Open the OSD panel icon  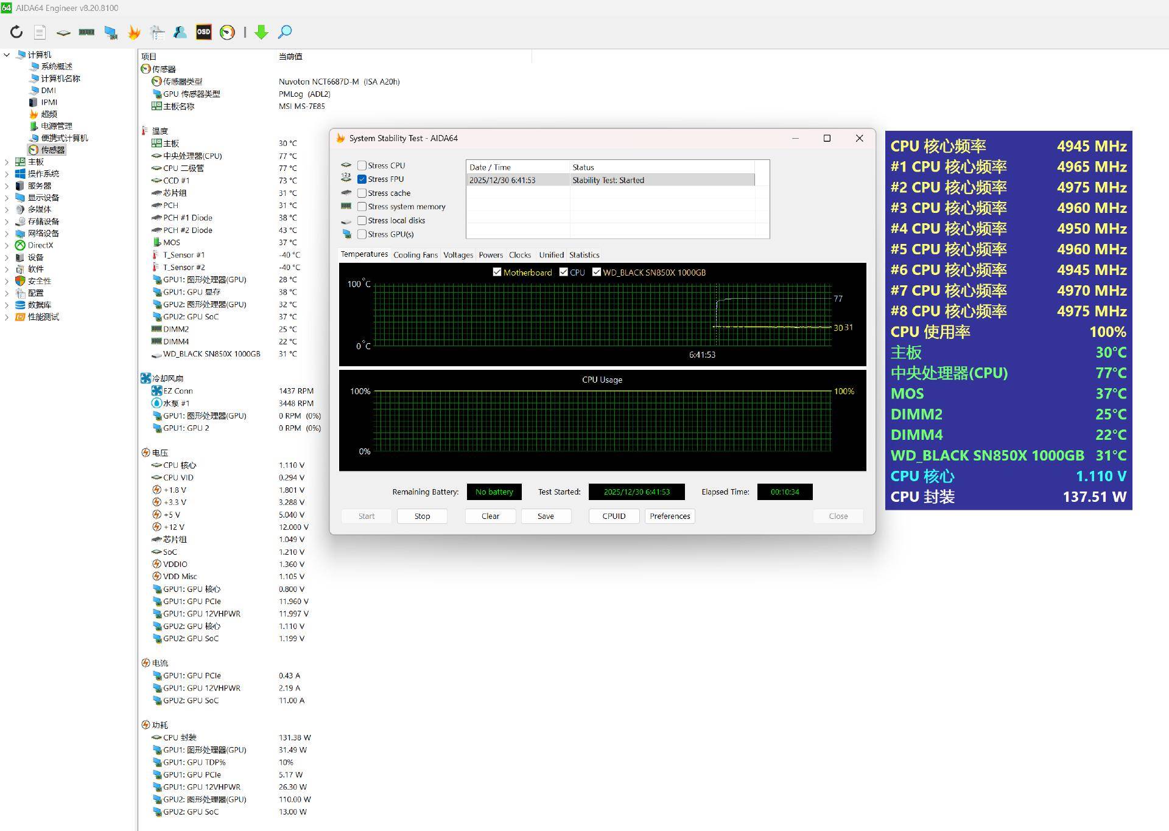(203, 32)
